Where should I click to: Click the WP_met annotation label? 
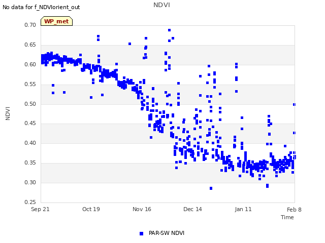56,21
